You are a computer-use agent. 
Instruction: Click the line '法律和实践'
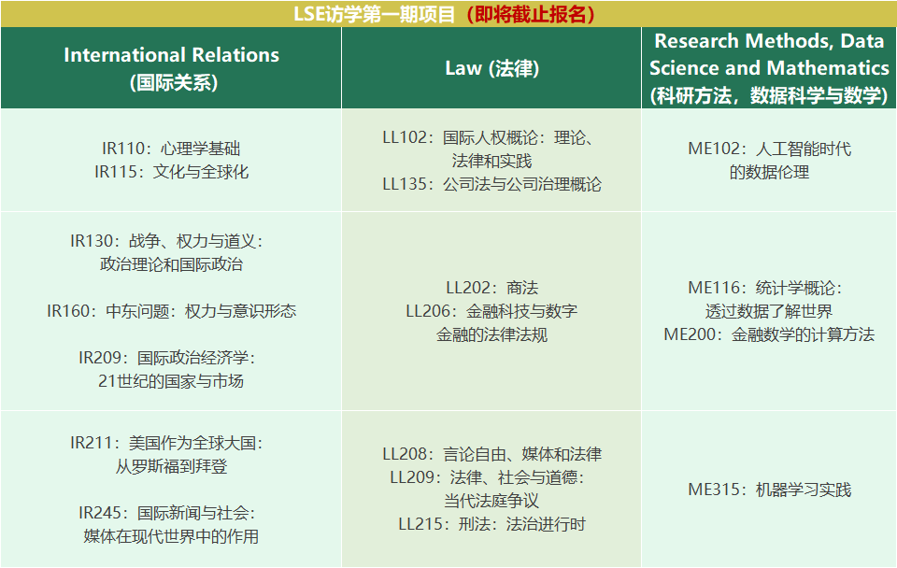pos(491,161)
